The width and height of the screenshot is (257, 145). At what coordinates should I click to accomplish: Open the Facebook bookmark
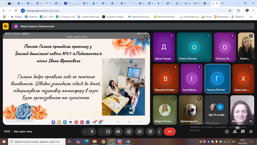pos(31,17)
